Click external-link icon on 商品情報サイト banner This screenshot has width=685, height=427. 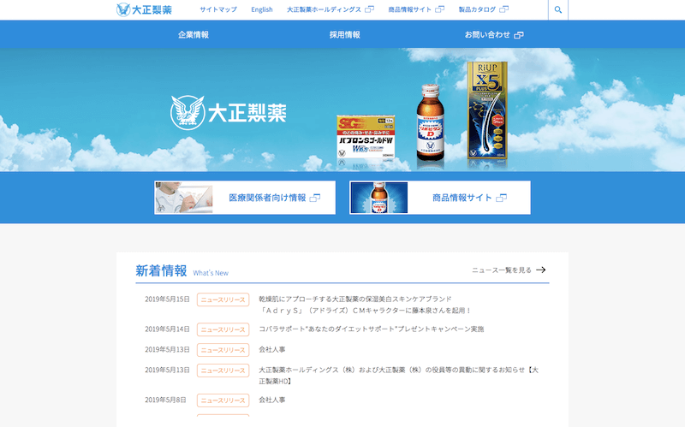click(x=502, y=198)
